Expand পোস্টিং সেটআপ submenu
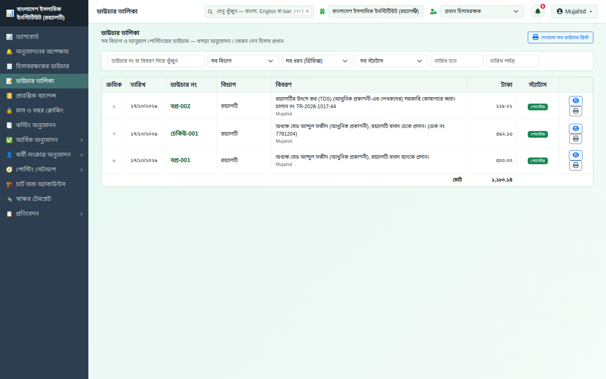606x379 pixels. pyautogui.click(x=44, y=169)
